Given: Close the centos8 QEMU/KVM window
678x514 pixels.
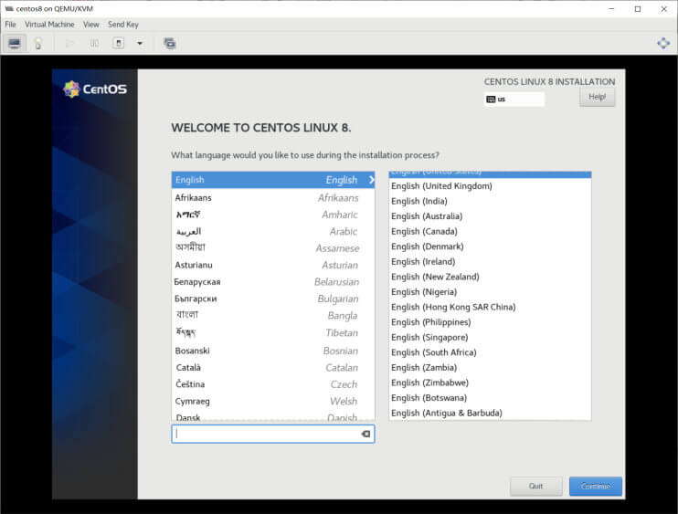Looking at the screenshot, I should (x=664, y=8).
